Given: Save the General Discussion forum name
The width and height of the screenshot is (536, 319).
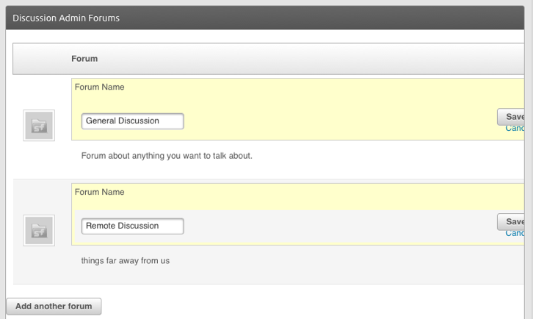Looking at the screenshot, I should pyautogui.click(x=513, y=117).
